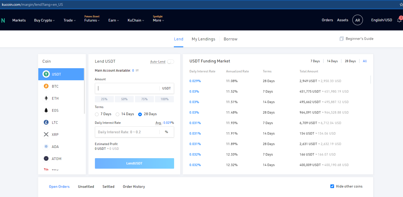
Task: Filter funding market by 14 Days
Action: [332, 61]
